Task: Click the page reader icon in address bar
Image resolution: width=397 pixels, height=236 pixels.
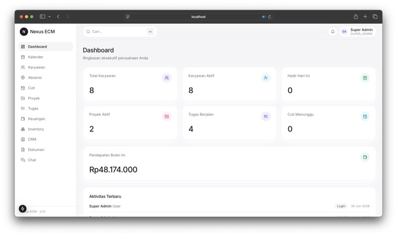Action: coord(128,17)
